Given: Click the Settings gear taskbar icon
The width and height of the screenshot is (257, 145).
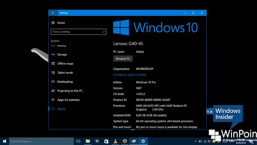Looking at the screenshot, I should 143,141.
